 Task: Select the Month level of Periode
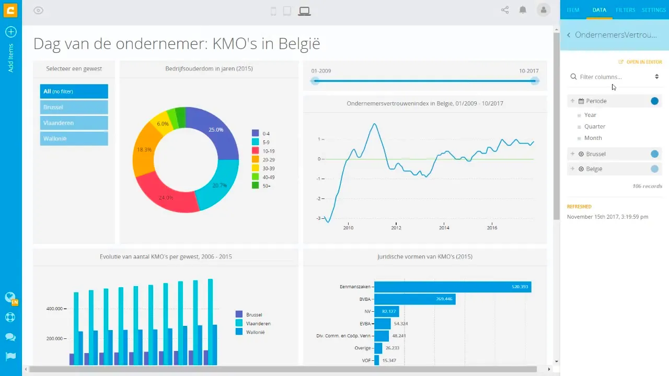[x=593, y=138]
